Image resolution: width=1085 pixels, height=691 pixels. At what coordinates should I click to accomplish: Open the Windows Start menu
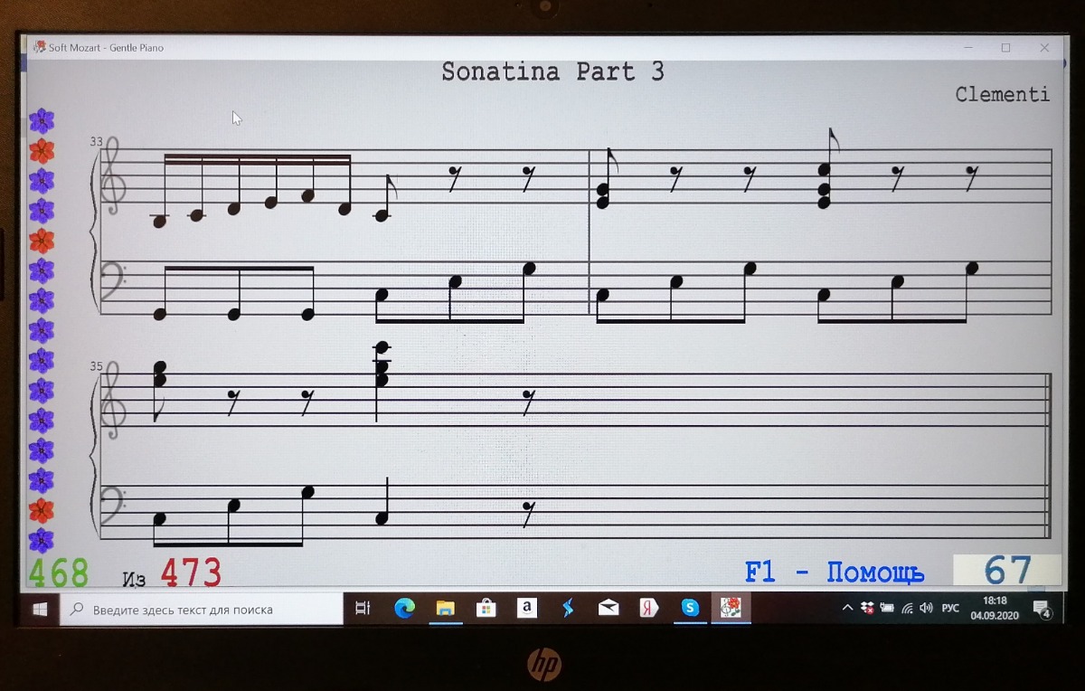click(40, 610)
